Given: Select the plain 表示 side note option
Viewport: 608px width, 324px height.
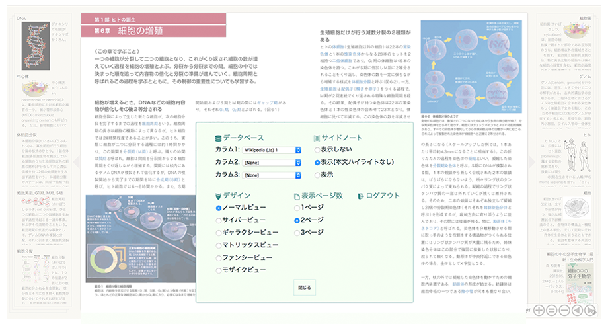Looking at the screenshot, I should coord(317,175).
